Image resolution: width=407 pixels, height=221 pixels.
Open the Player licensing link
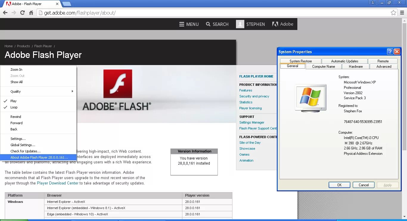pos(251,108)
